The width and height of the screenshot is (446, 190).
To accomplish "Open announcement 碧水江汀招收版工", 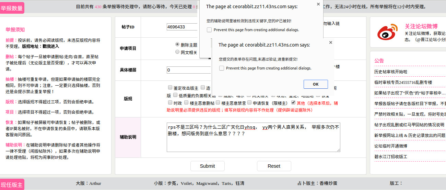I will pyautogui.click(x=391, y=157).
